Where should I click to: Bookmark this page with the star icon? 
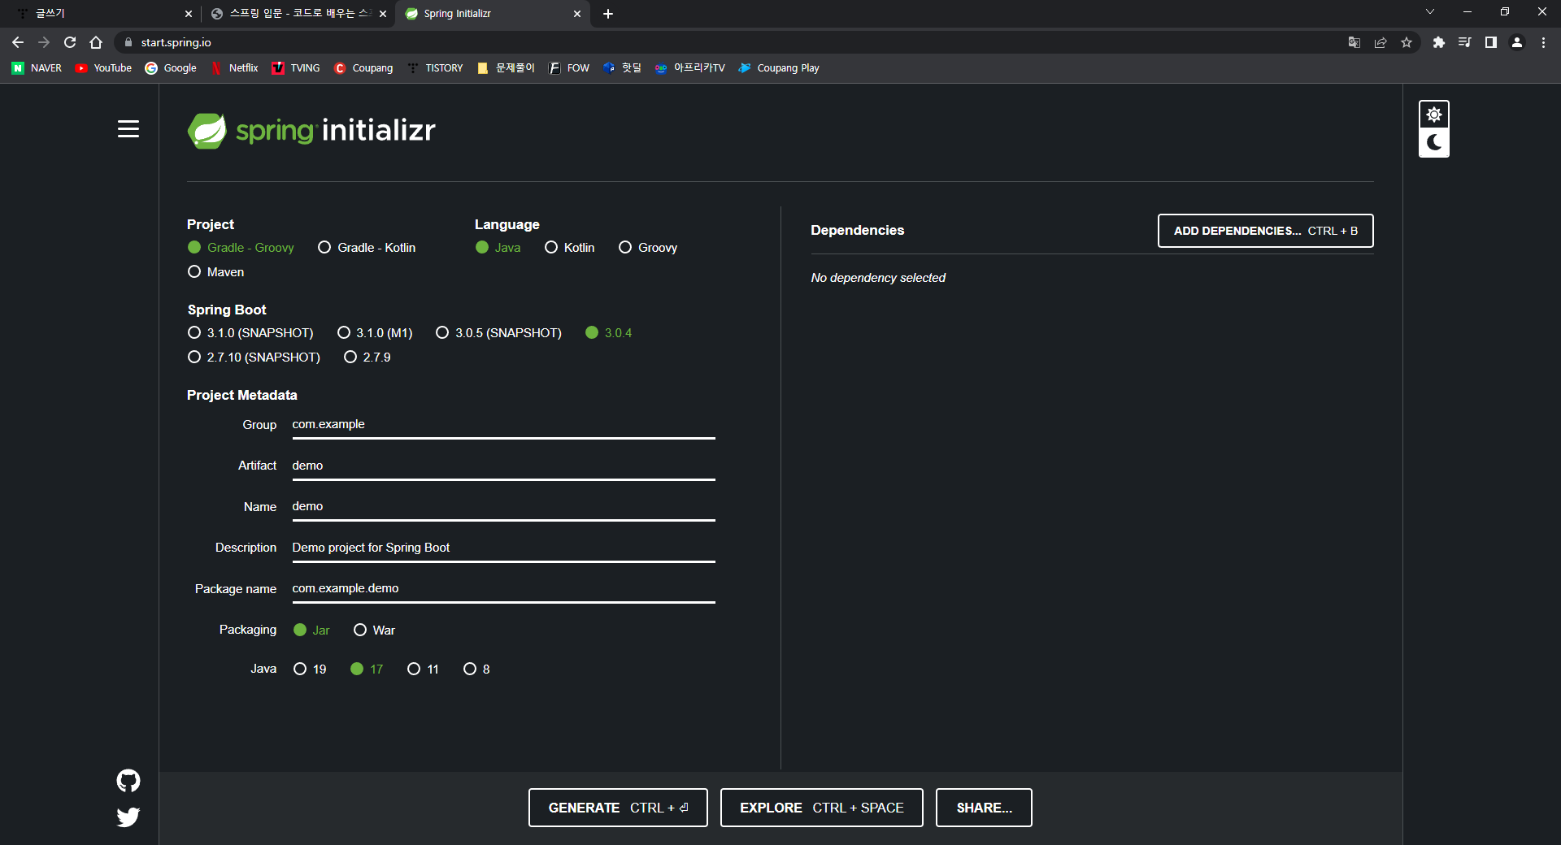pyautogui.click(x=1407, y=42)
